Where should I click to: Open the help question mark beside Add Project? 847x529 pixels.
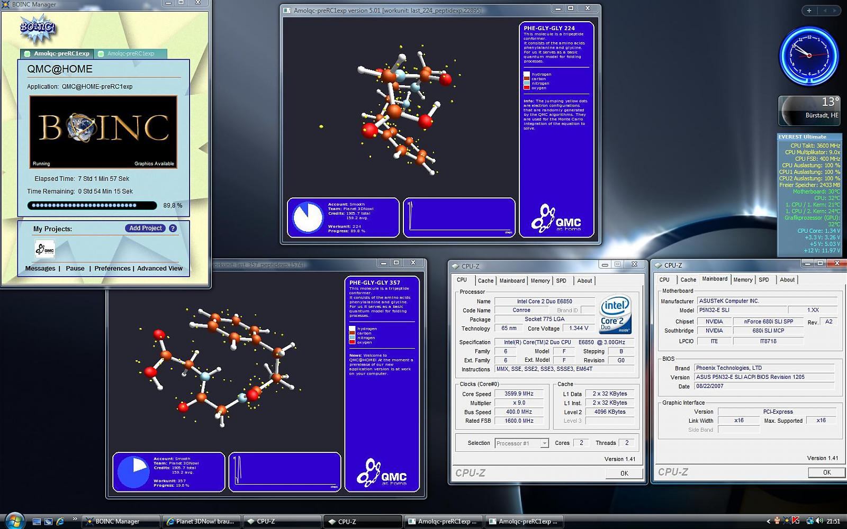tap(173, 228)
